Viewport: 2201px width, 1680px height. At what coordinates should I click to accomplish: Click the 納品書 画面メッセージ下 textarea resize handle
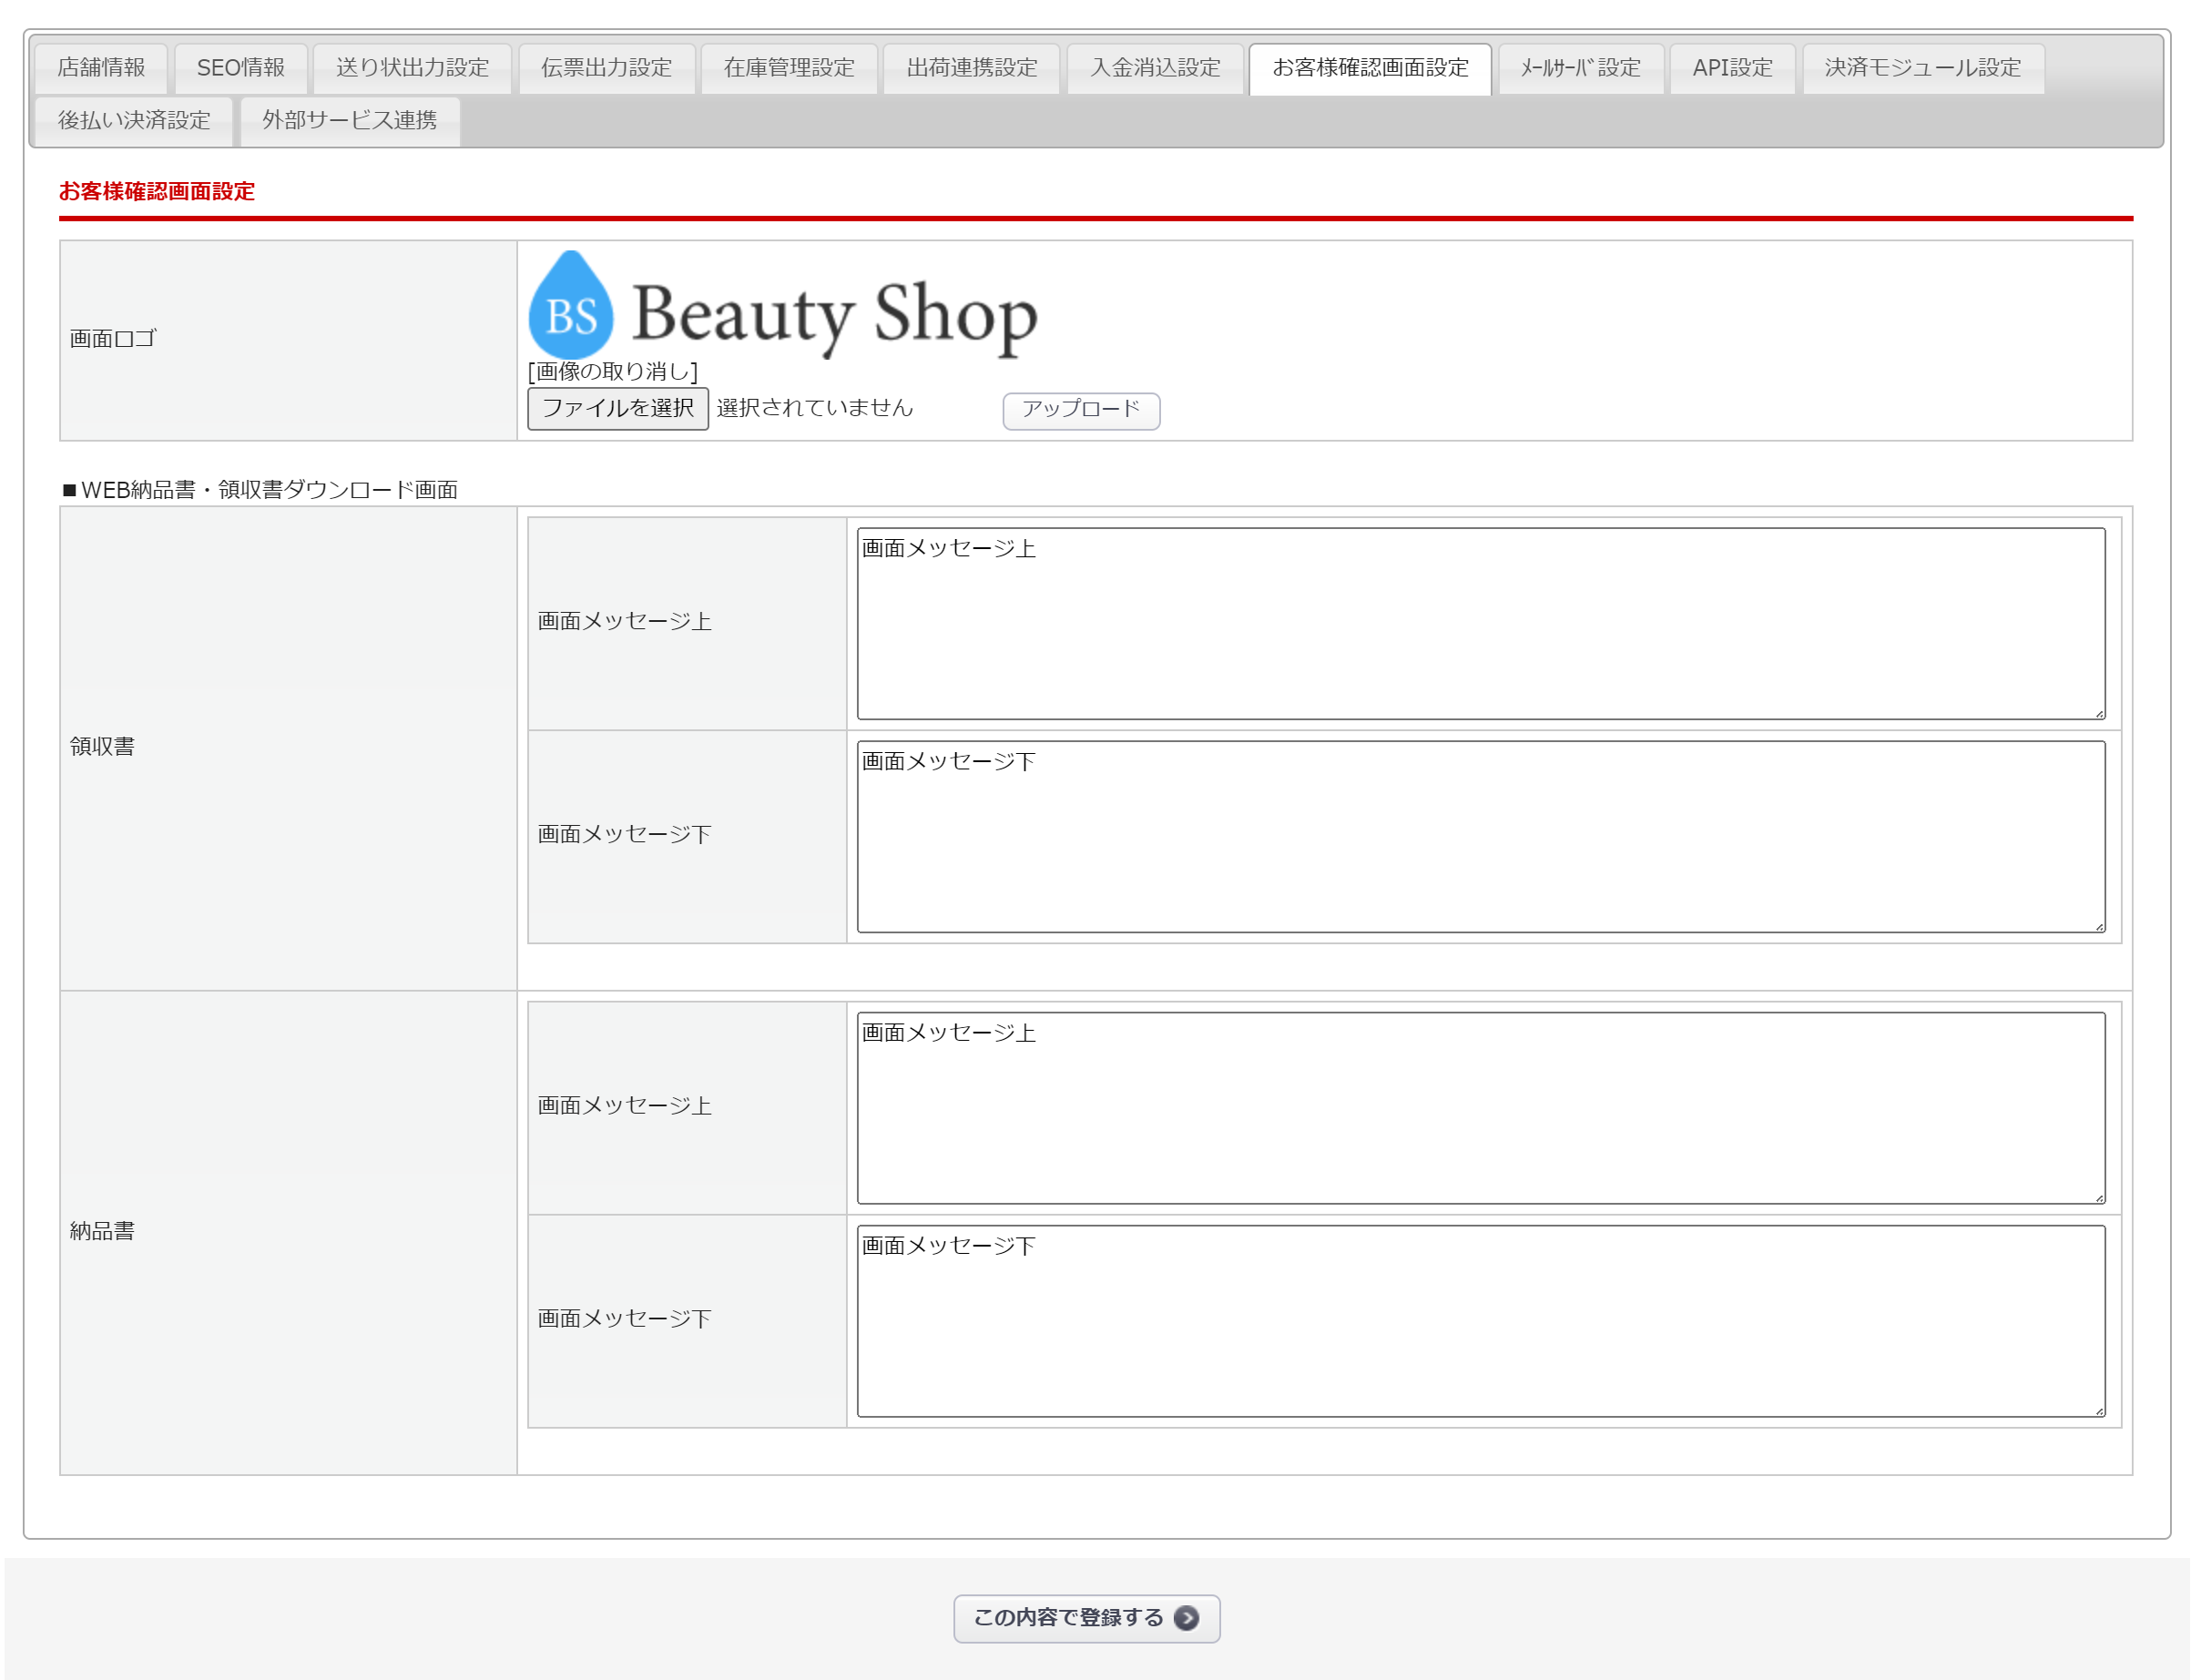(2100, 1411)
